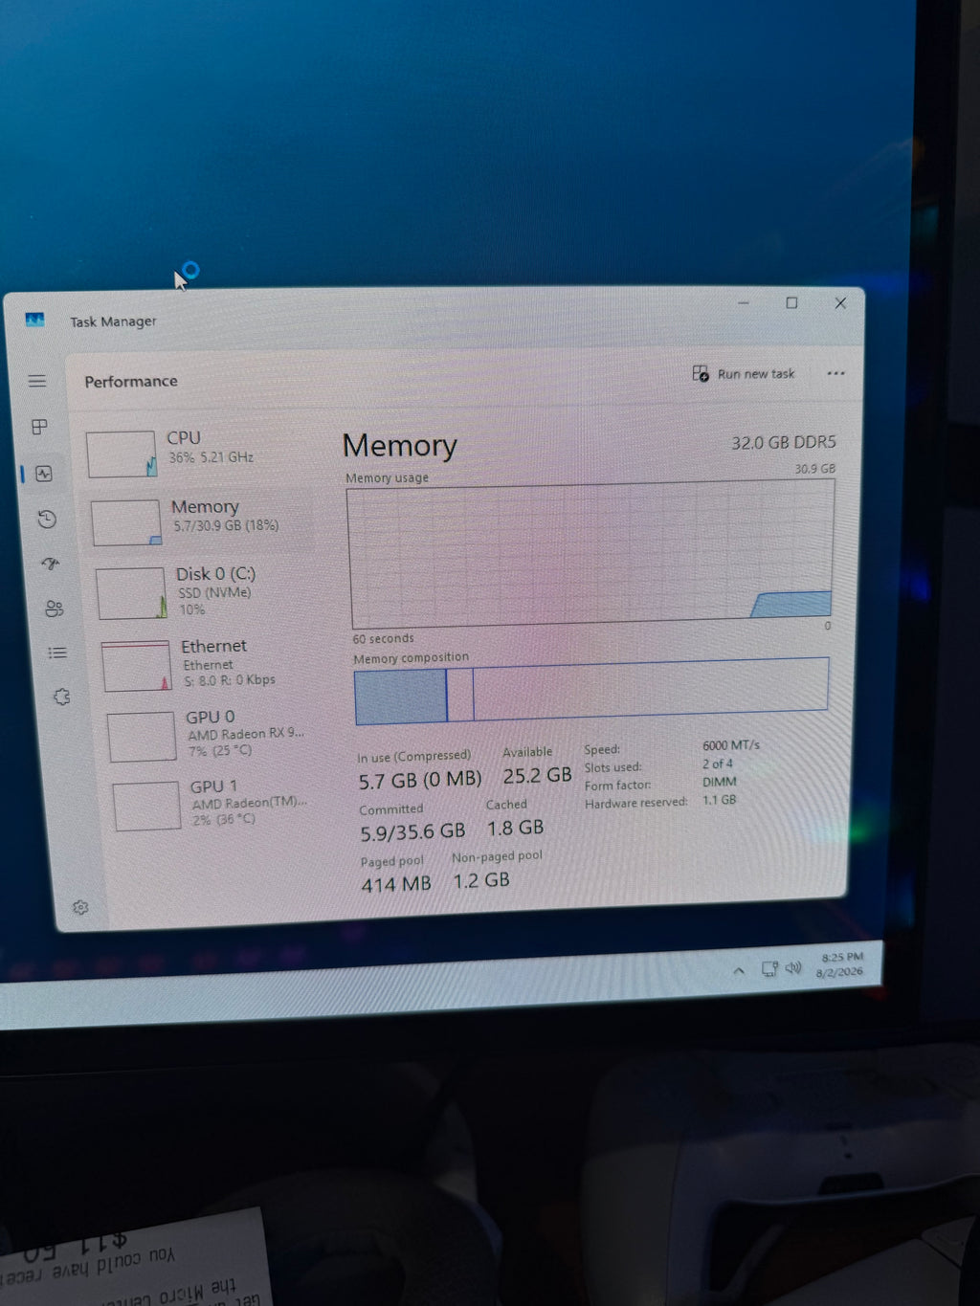This screenshot has height=1306, width=980.
Task: Click the Task Manager title bar icon
Action: [x=35, y=320]
